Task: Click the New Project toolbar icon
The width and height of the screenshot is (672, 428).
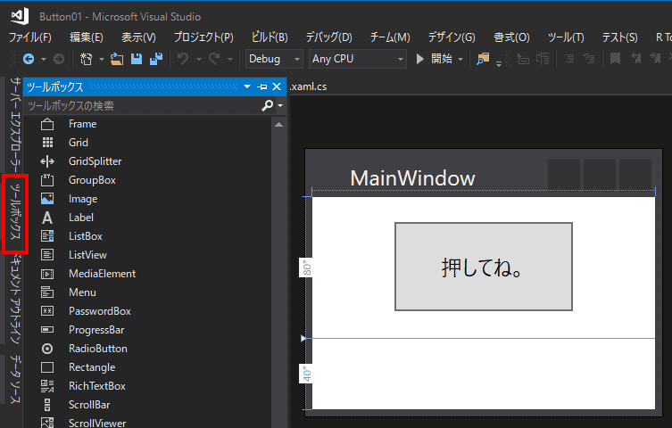Action: pos(87,59)
